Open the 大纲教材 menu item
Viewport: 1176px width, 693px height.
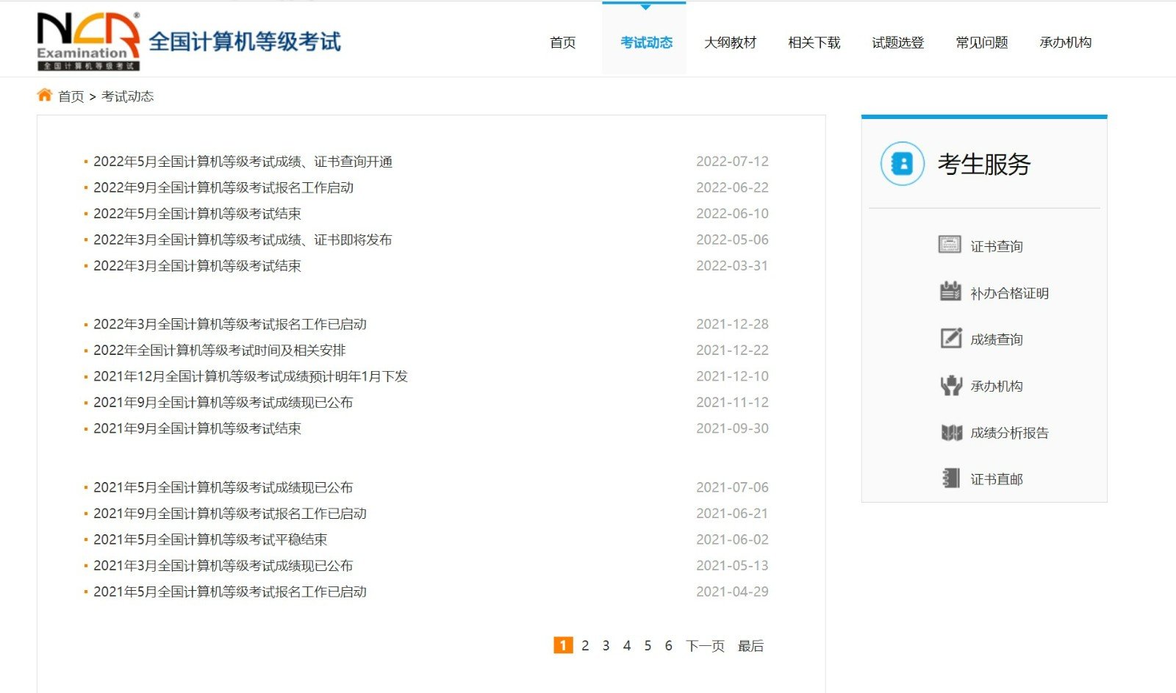pyautogui.click(x=731, y=43)
